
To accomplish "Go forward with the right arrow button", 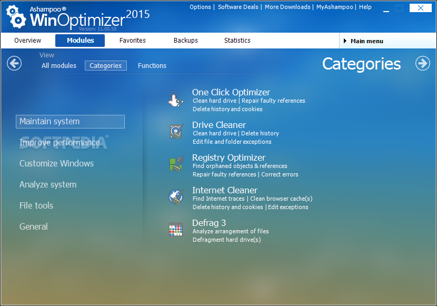I will point(422,63).
